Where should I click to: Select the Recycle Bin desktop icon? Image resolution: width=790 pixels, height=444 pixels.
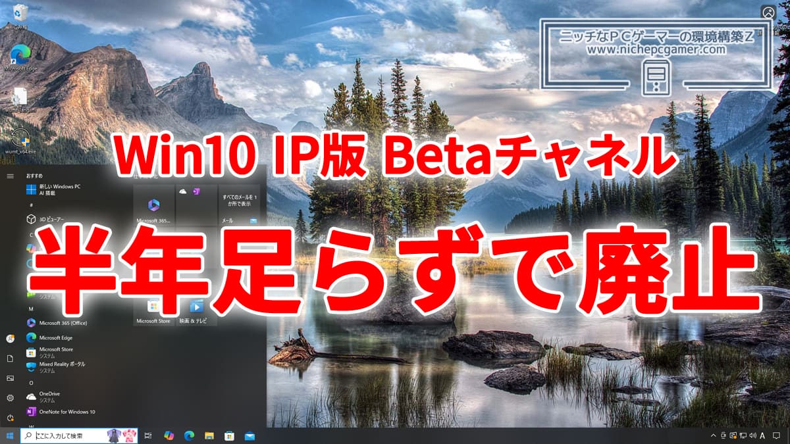pos(20,16)
